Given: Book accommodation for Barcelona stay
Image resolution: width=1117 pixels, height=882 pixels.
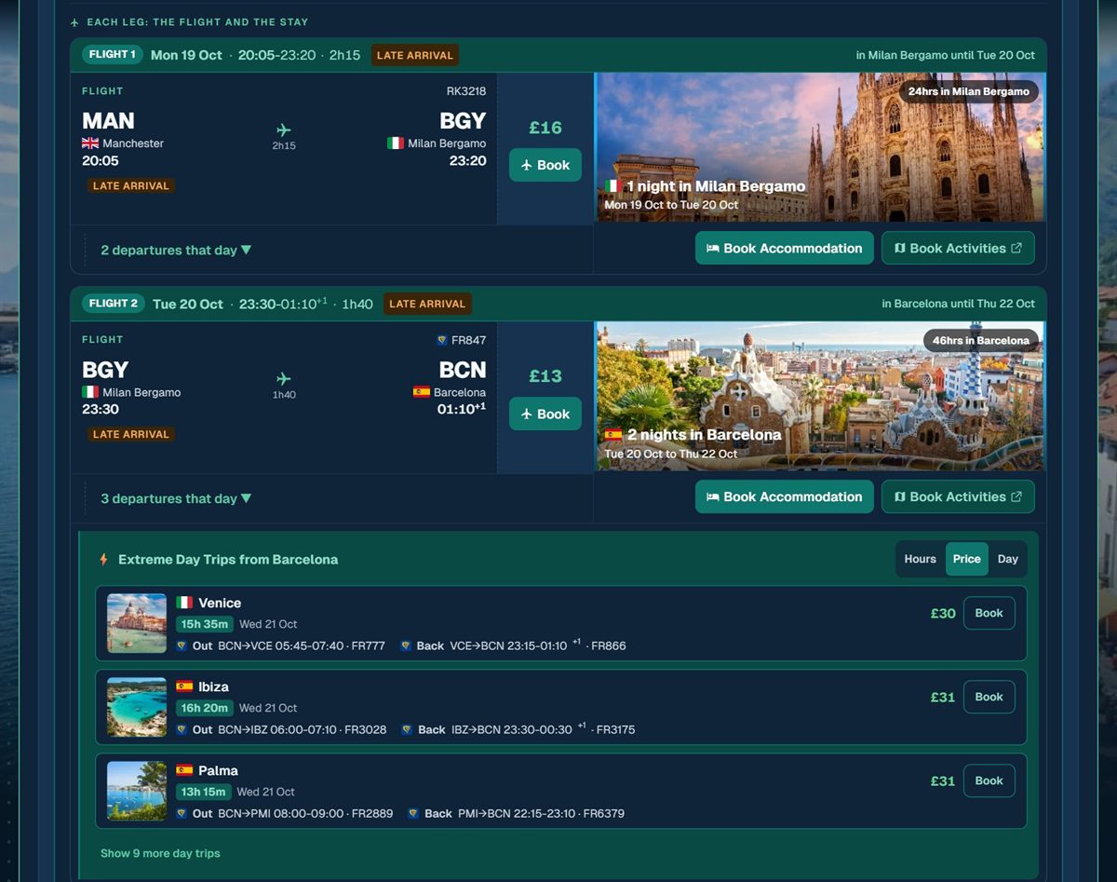Looking at the screenshot, I should pyautogui.click(x=785, y=496).
